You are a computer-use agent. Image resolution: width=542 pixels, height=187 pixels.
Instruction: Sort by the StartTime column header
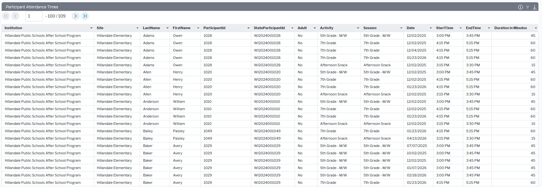coord(445,28)
